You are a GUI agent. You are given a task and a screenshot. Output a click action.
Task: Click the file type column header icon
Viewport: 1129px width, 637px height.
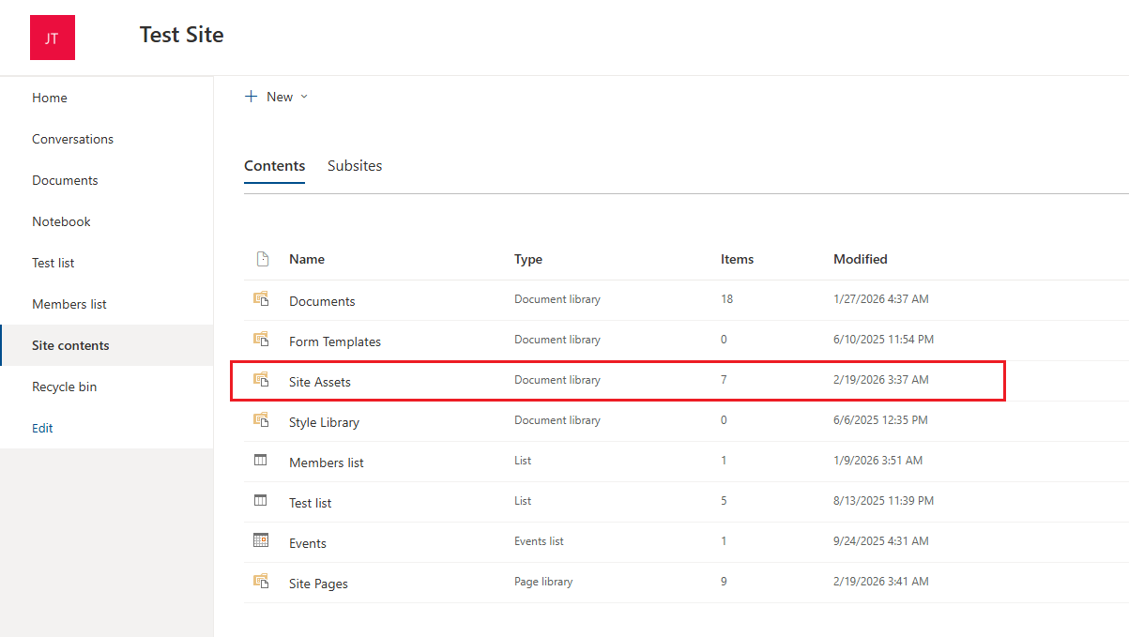[263, 259]
